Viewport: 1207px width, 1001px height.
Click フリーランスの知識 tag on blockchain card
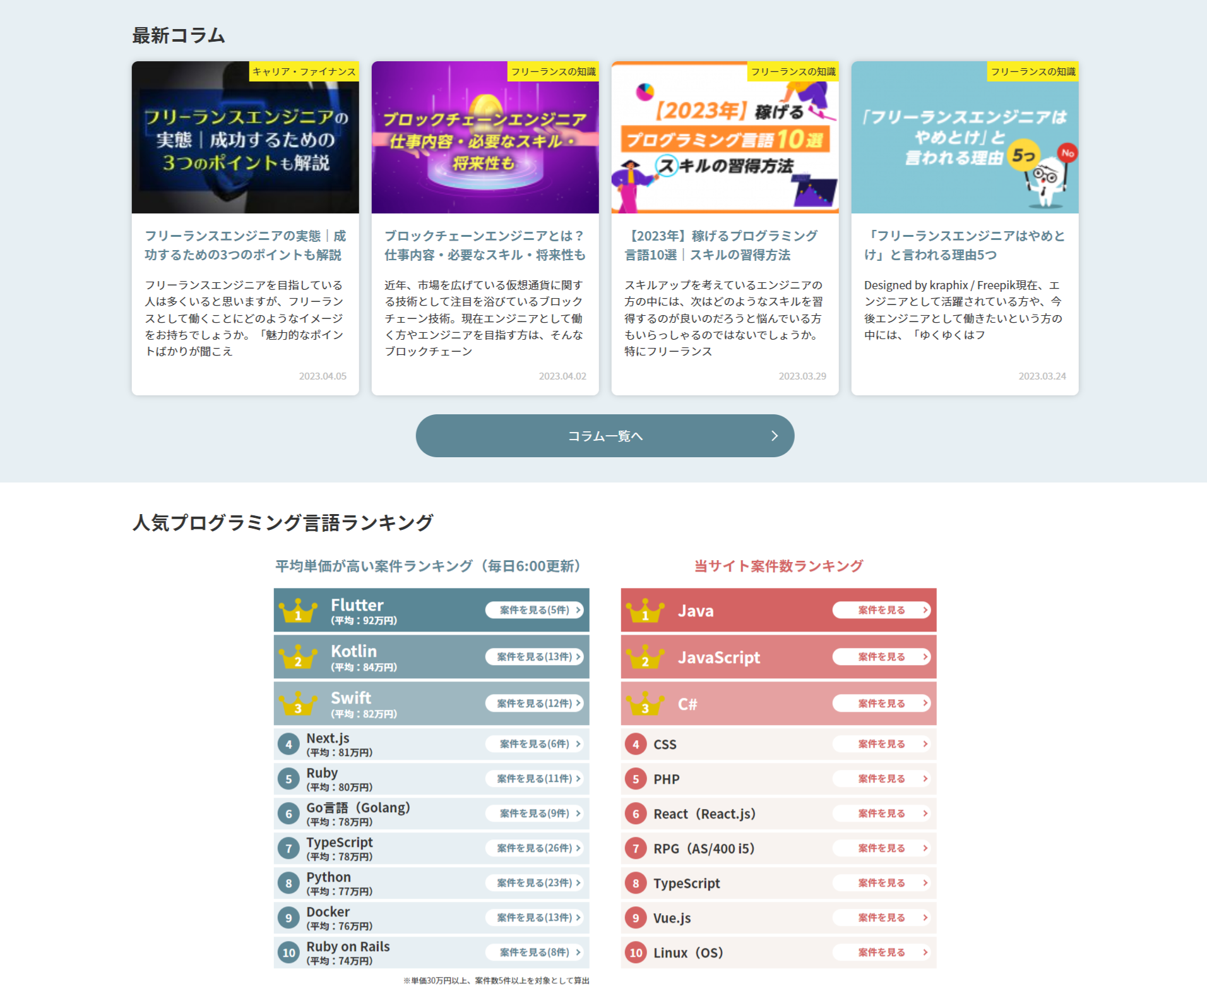pos(553,71)
